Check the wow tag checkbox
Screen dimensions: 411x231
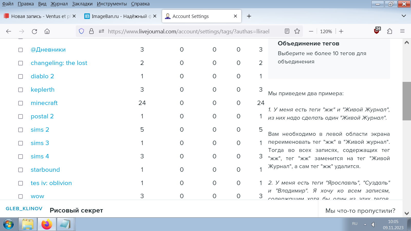tap(21, 196)
